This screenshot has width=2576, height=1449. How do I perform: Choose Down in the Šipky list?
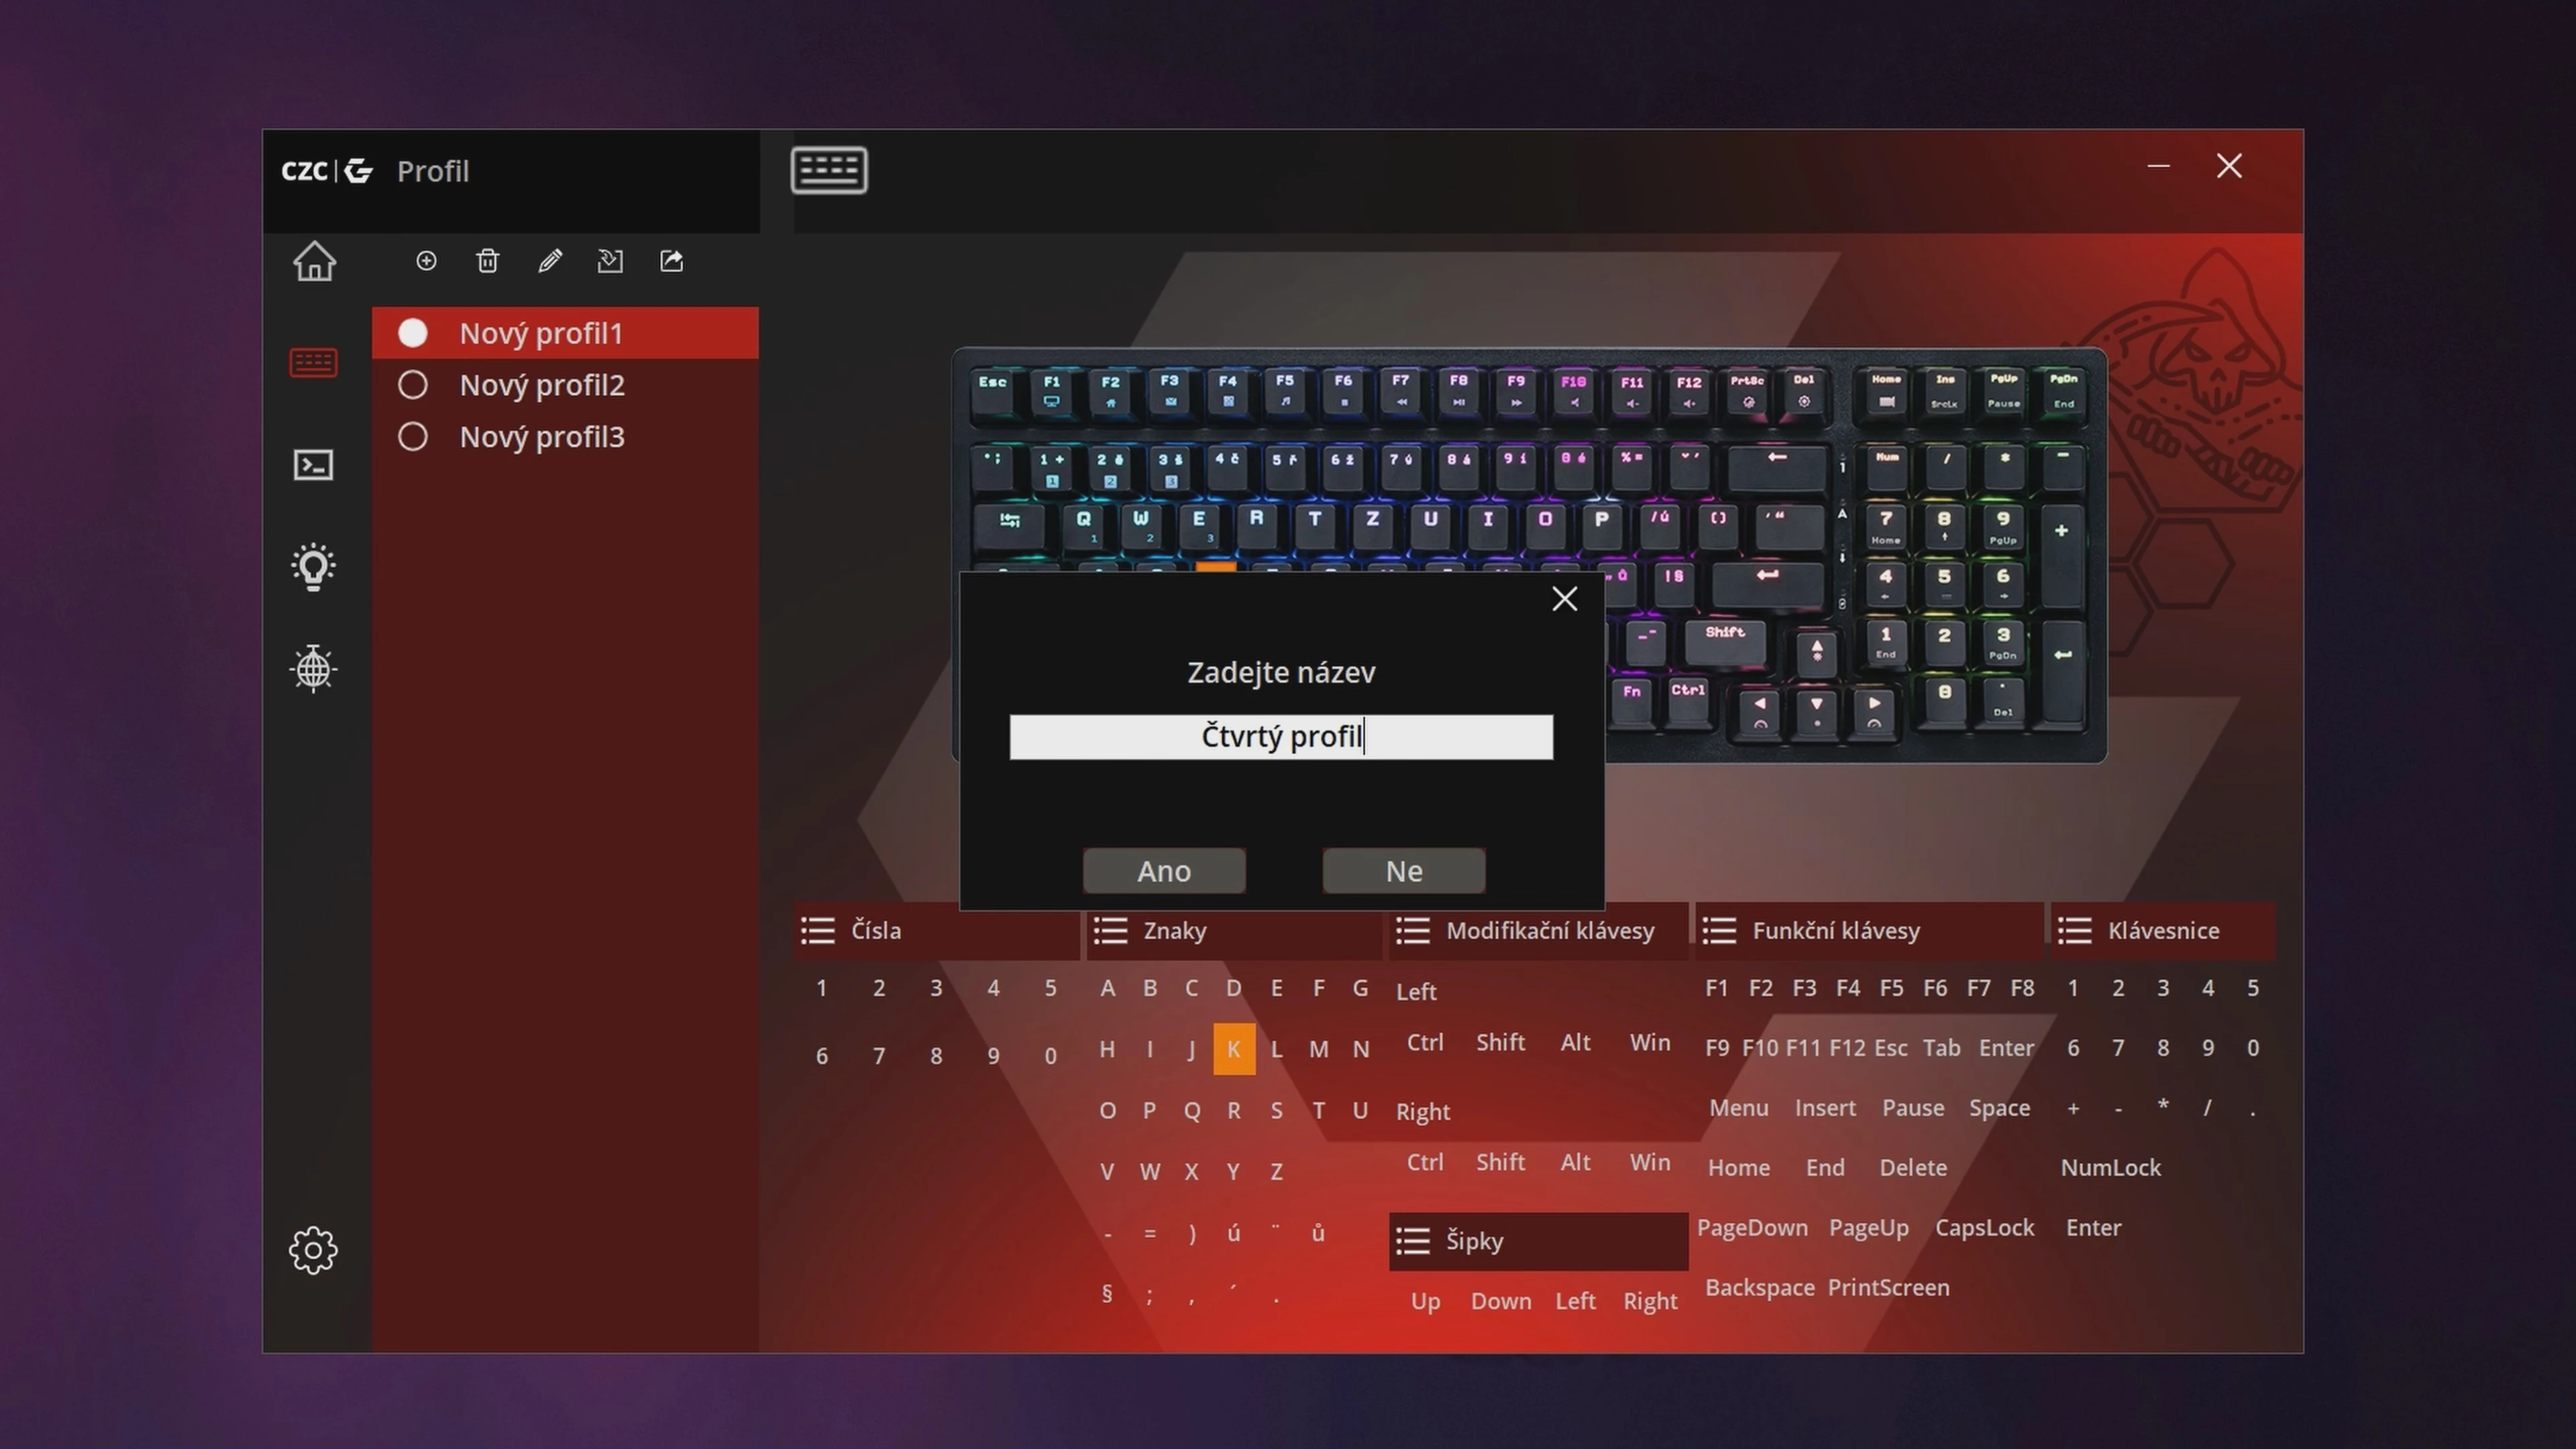pyautogui.click(x=1500, y=1301)
